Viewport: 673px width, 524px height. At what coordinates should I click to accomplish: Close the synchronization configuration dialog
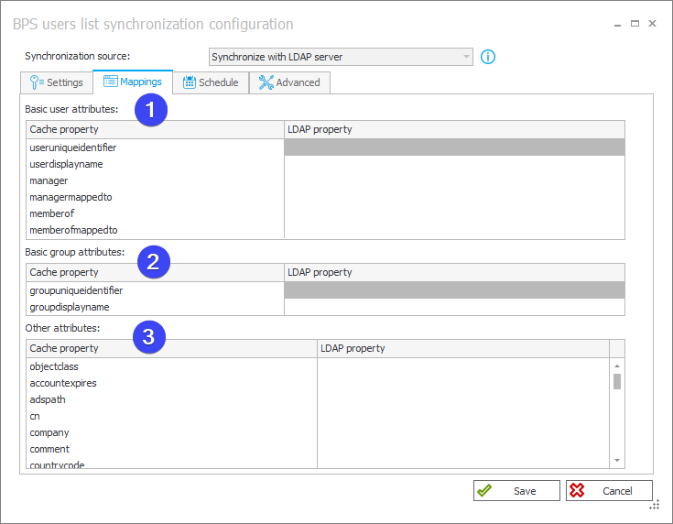(652, 24)
